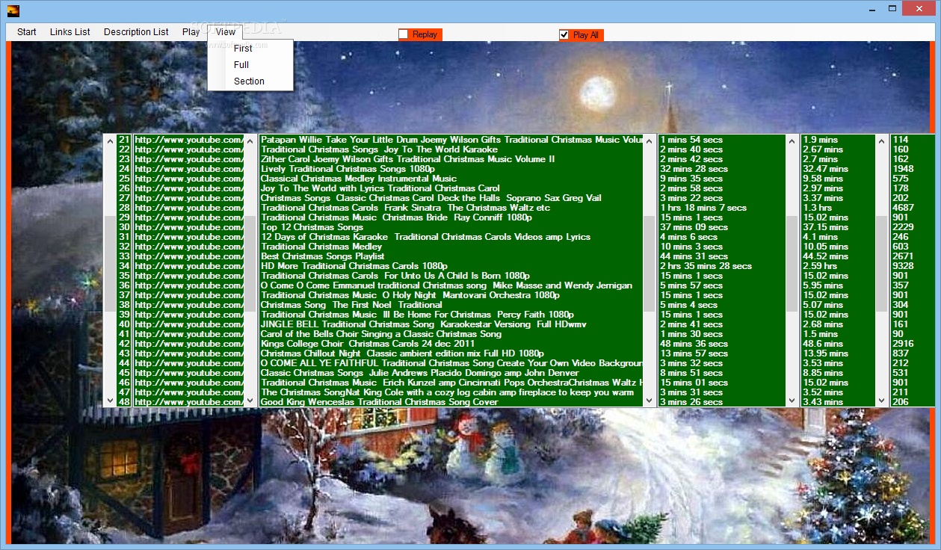Click up arrow of titles list scrollbar
Image resolution: width=941 pixels, height=550 pixels.
pos(649,140)
